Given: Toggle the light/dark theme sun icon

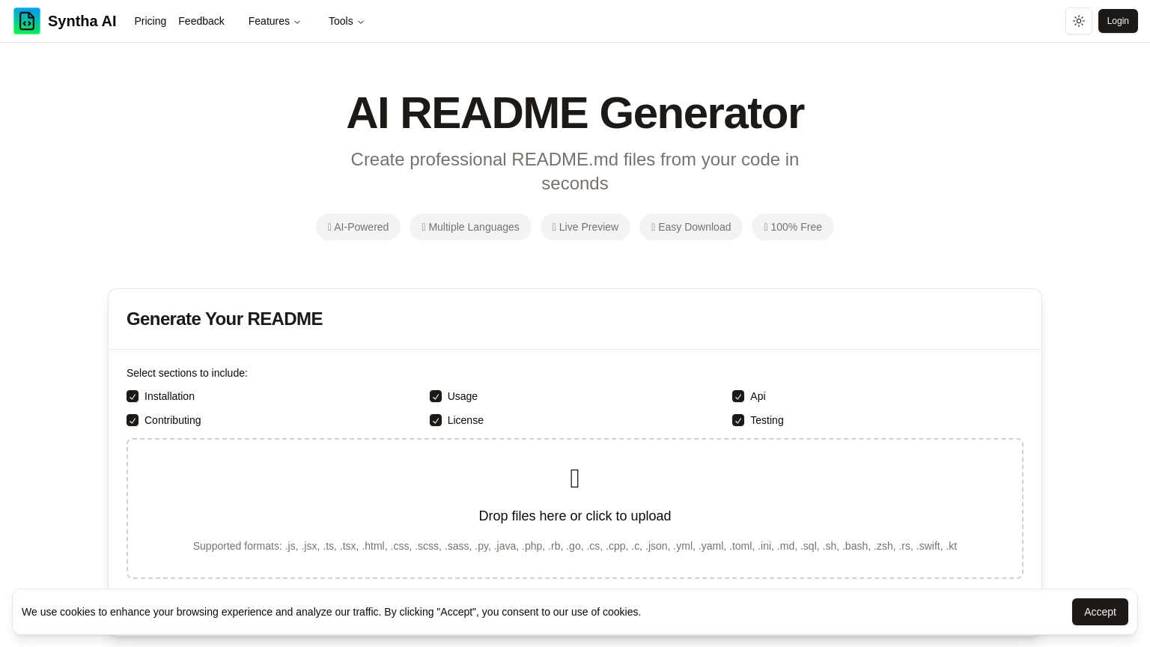Looking at the screenshot, I should tap(1079, 21).
